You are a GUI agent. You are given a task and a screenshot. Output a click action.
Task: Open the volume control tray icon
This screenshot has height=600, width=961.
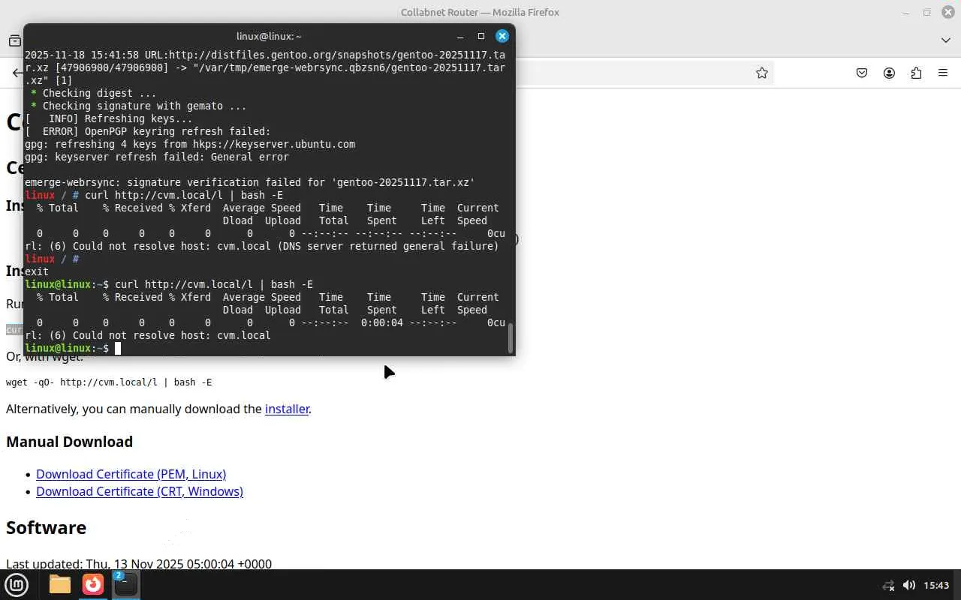click(908, 585)
